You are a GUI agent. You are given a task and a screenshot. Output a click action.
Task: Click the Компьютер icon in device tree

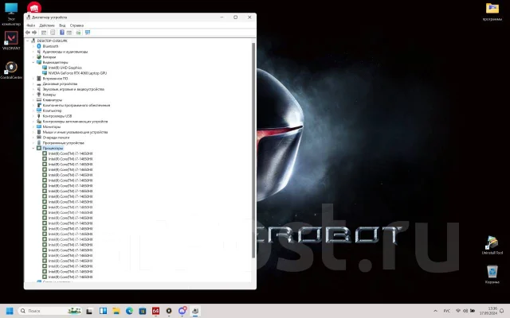39,111
